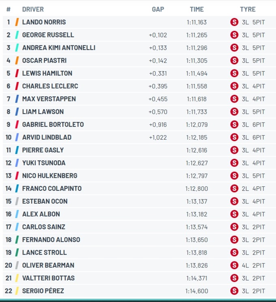
Task: Click the soft tyre icon in Max Verstappen's row
Action: pyautogui.click(x=235, y=99)
